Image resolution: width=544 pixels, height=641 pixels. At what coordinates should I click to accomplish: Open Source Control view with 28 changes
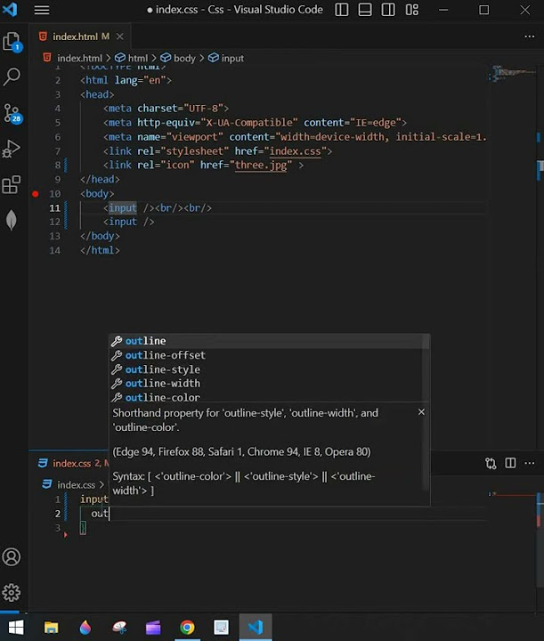coord(12,113)
